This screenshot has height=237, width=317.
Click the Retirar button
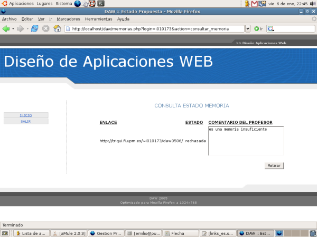click(274, 165)
